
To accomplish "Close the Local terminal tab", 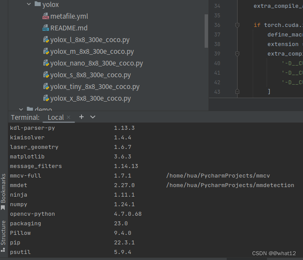I will (x=68, y=117).
